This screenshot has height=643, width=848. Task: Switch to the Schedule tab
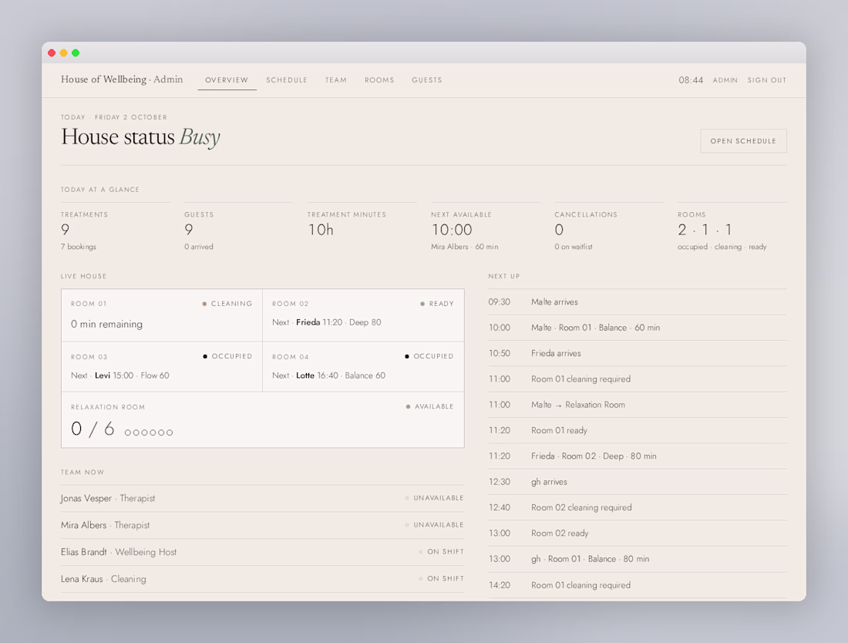tap(287, 80)
